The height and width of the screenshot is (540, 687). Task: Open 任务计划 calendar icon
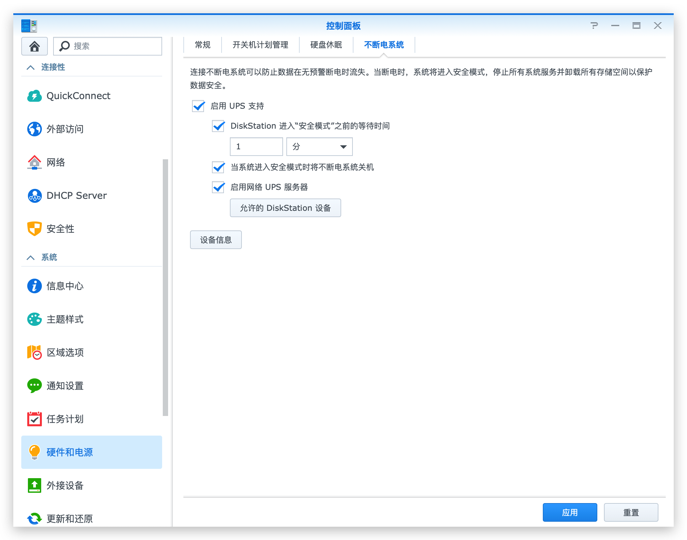tap(34, 419)
